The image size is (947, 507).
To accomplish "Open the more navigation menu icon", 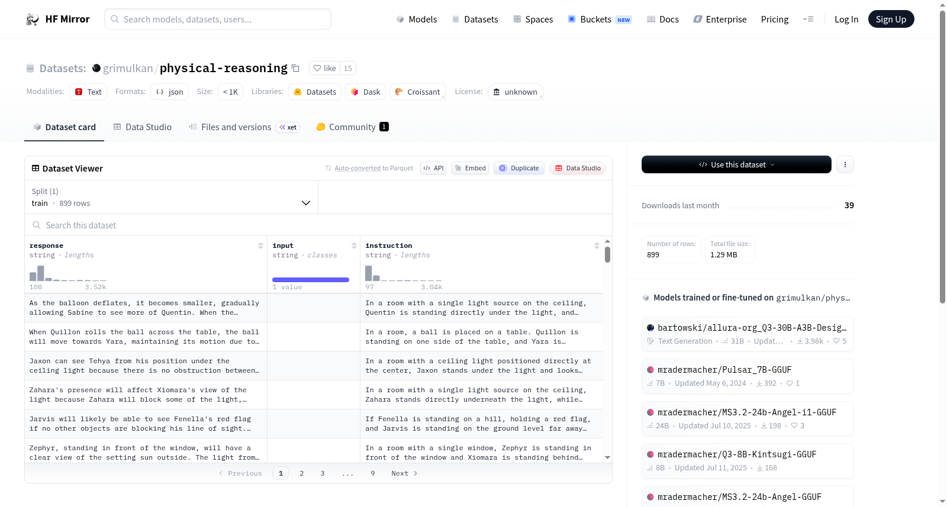I will tap(808, 20).
